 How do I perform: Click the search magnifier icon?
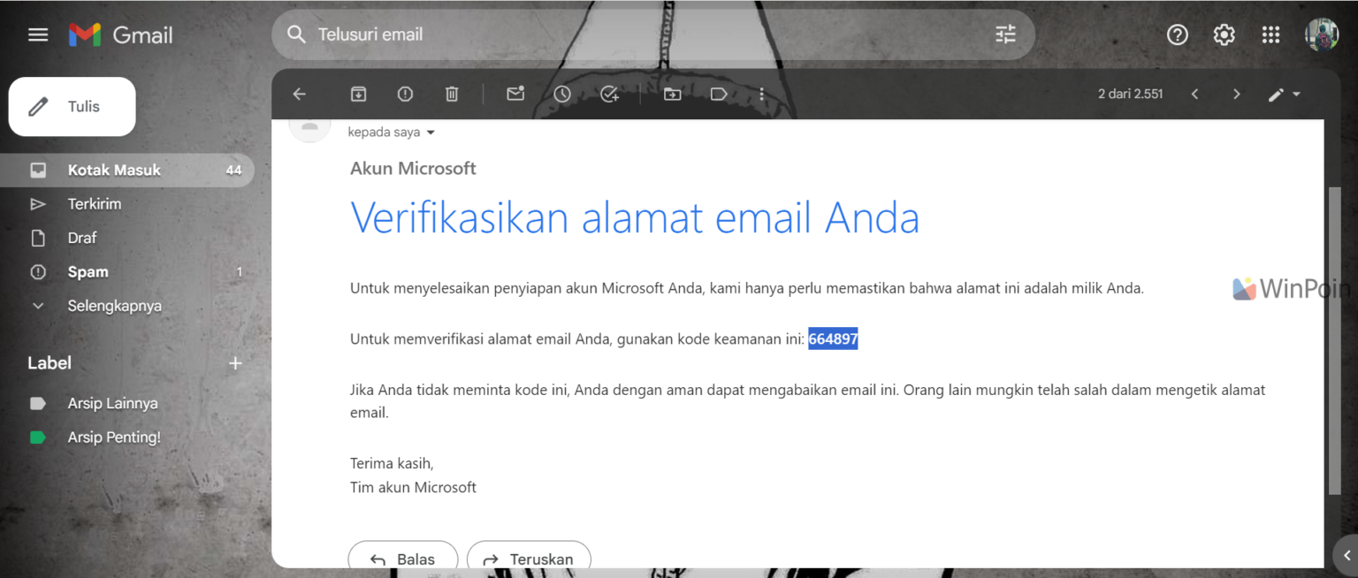tap(297, 34)
